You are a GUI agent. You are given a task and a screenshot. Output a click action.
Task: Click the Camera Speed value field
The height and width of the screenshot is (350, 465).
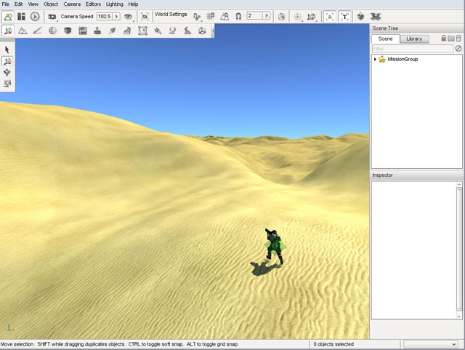104,16
